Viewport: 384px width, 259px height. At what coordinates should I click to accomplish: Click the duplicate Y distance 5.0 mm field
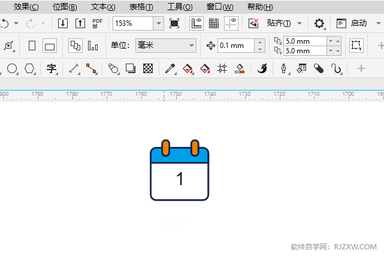305,51
